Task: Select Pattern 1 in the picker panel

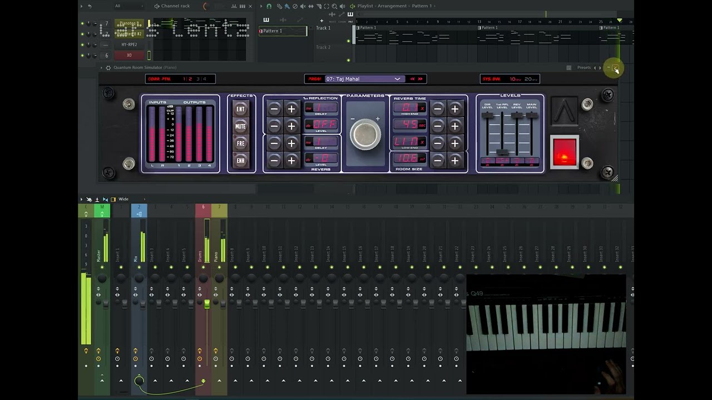Action: [x=283, y=31]
